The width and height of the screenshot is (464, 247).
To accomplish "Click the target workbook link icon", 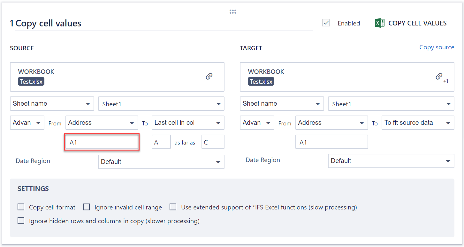I will click(439, 76).
